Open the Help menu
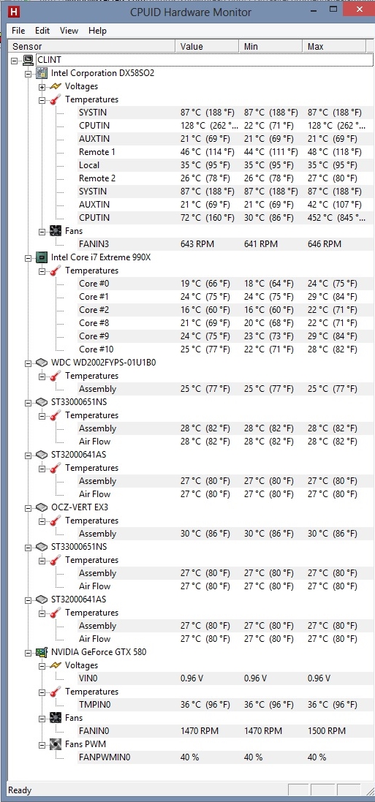The image size is (375, 802). click(x=97, y=31)
